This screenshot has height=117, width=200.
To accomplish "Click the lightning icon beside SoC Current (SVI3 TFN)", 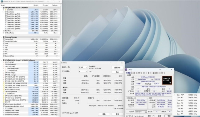I will (4, 87).
